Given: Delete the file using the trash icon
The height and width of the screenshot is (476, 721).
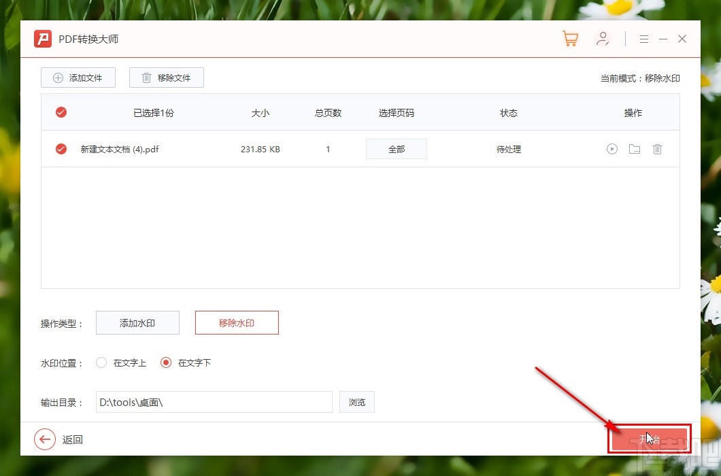Looking at the screenshot, I should pyautogui.click(x=657, y=149).
